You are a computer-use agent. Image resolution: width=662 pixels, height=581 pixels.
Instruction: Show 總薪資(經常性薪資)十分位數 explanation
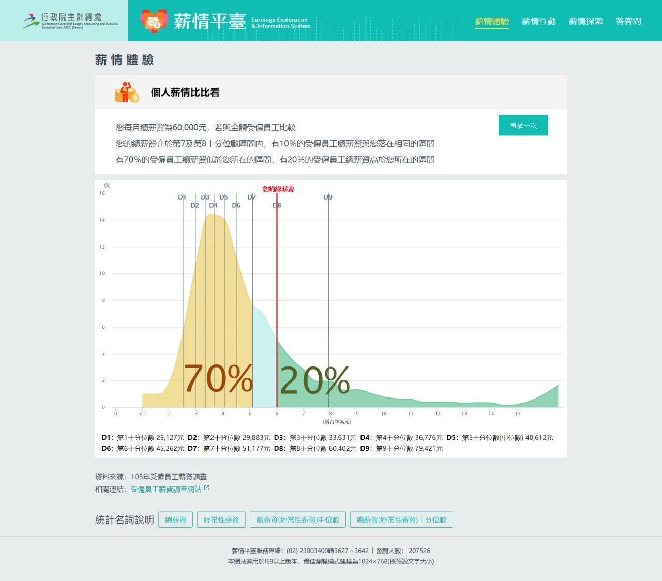[x=401, y=519]
